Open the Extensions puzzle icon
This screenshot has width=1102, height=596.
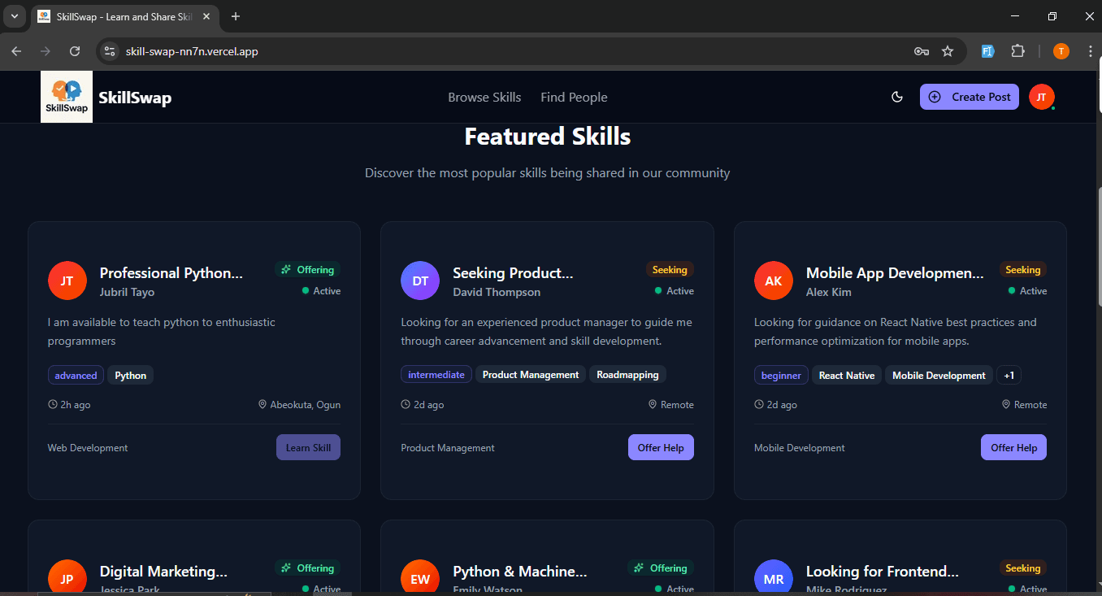tap(1017, 51)
